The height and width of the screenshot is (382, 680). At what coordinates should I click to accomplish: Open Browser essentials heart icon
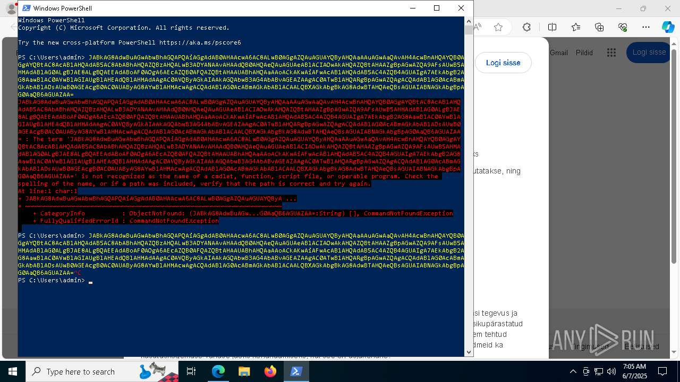click(x=623, y=27)
